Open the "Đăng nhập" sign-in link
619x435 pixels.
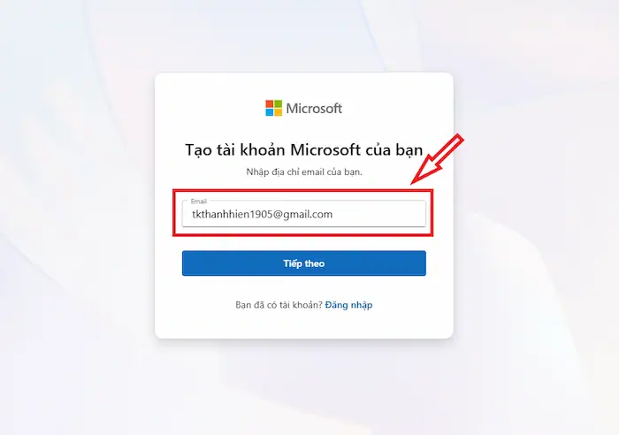[x=348, y=305]
